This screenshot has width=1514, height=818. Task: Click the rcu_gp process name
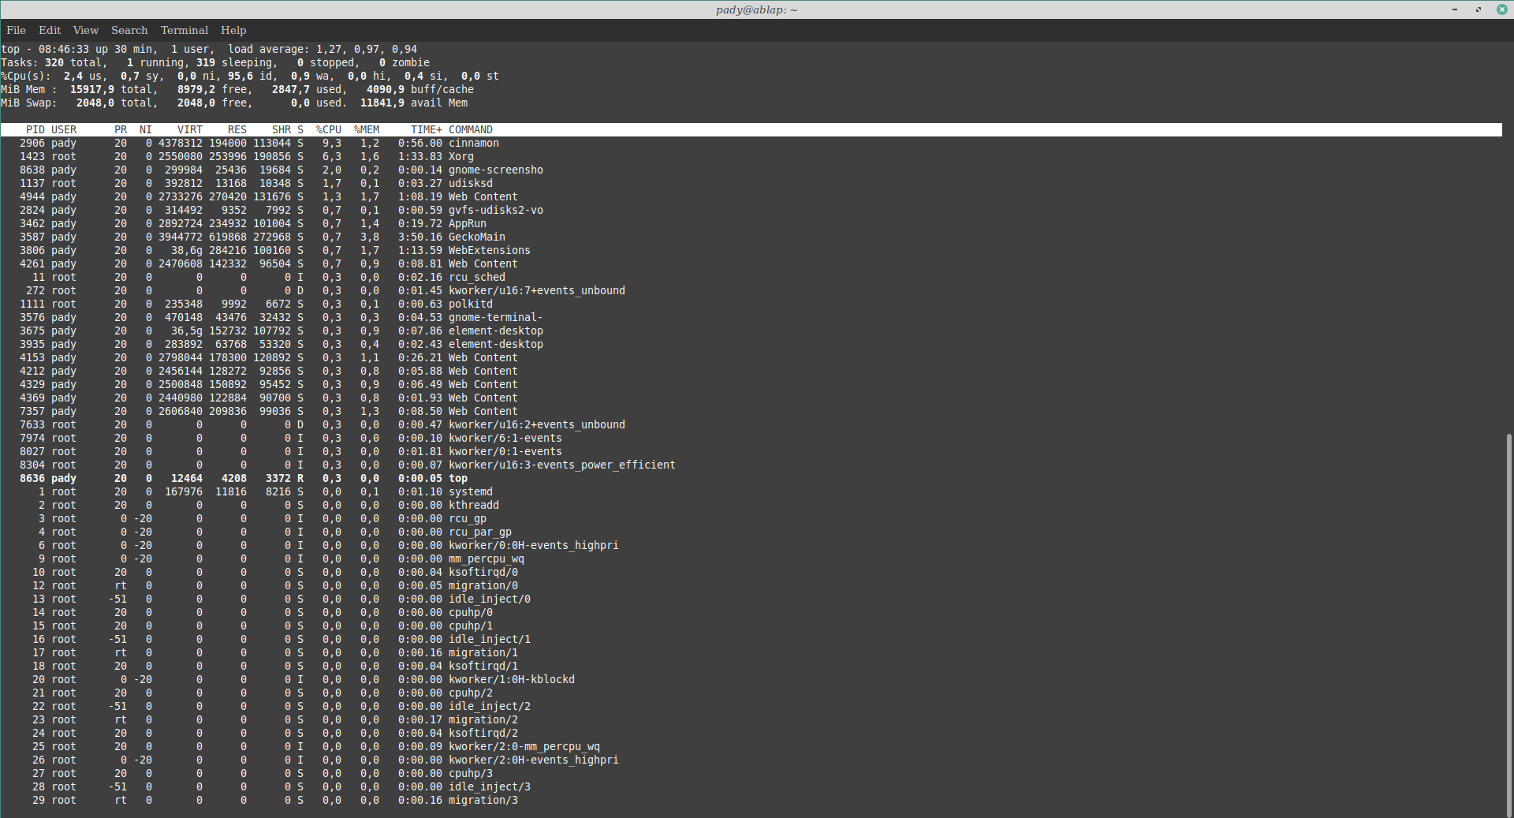point(468,518)
